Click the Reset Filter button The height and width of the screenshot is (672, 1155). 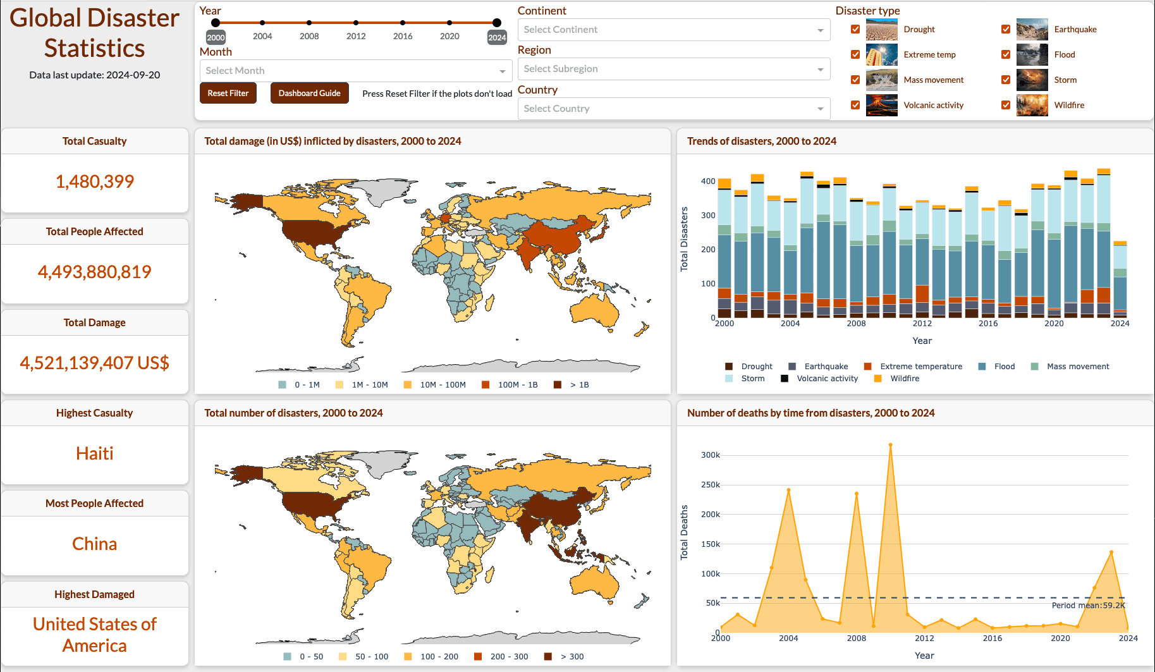pyautogui.click(x=228, y=93)
